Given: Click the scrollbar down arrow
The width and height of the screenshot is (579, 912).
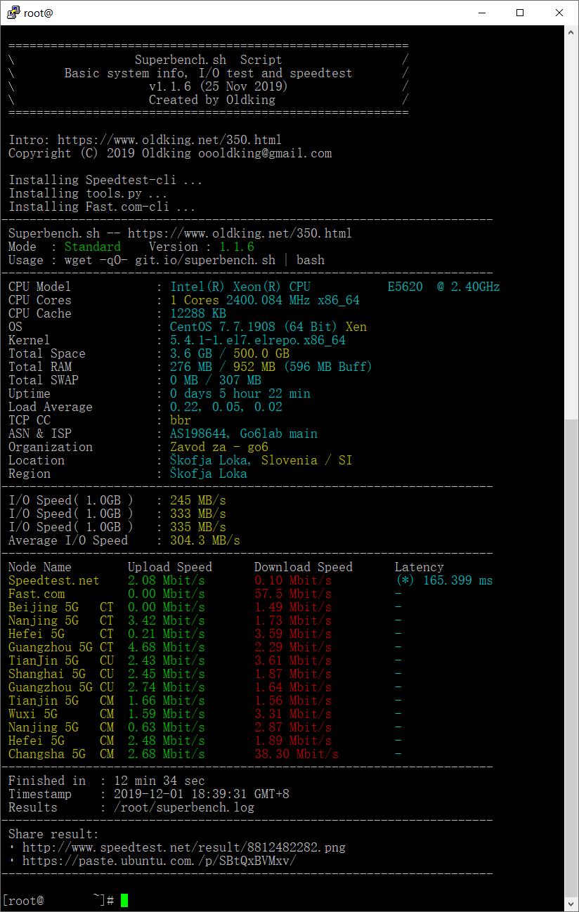Looking at the screenshot, I should [x=571, y=904].
